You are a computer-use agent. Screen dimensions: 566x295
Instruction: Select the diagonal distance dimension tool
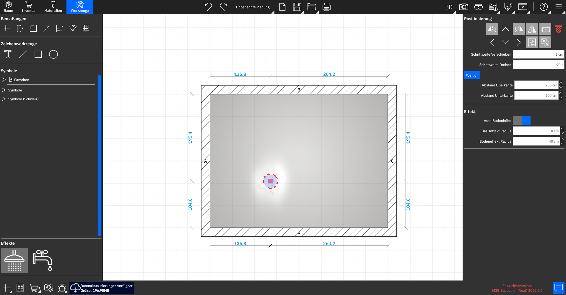coord(46,28)
